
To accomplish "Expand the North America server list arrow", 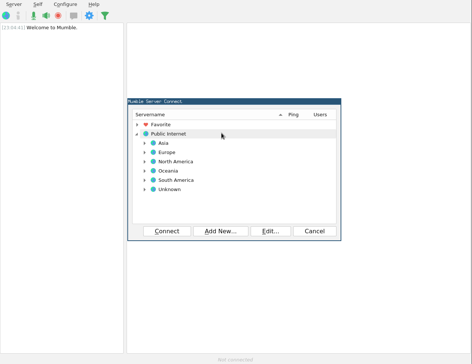I will click(x=144, y=162).
